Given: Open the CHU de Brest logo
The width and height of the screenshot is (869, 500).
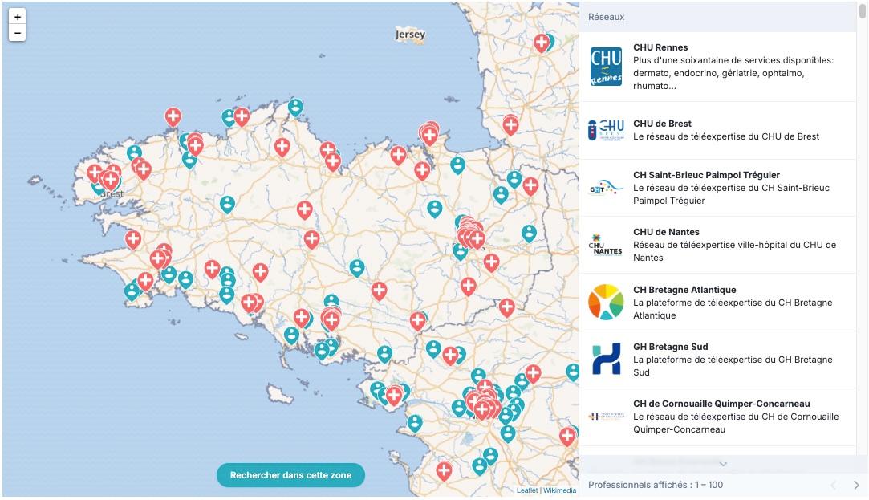Looking at the screenshot, I should 606,130.
